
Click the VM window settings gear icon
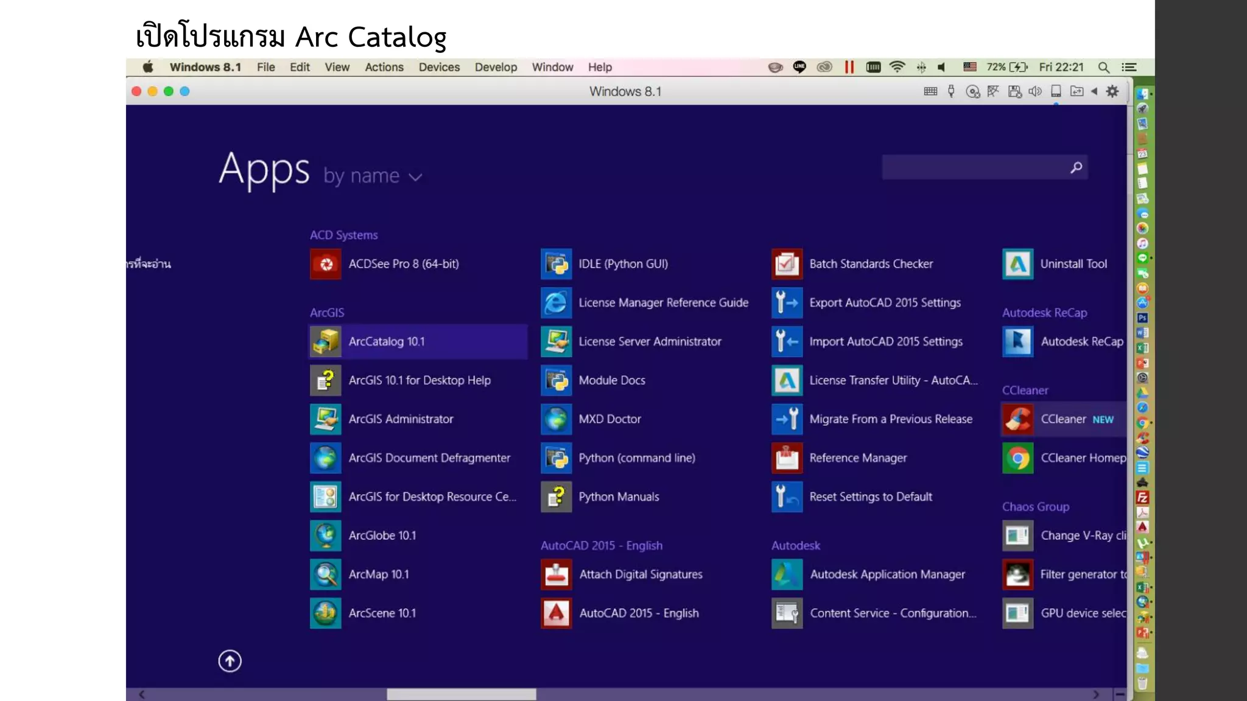click(1112, 91)
